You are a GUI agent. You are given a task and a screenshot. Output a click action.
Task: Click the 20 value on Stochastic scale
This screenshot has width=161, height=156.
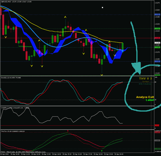click(155, 100)
